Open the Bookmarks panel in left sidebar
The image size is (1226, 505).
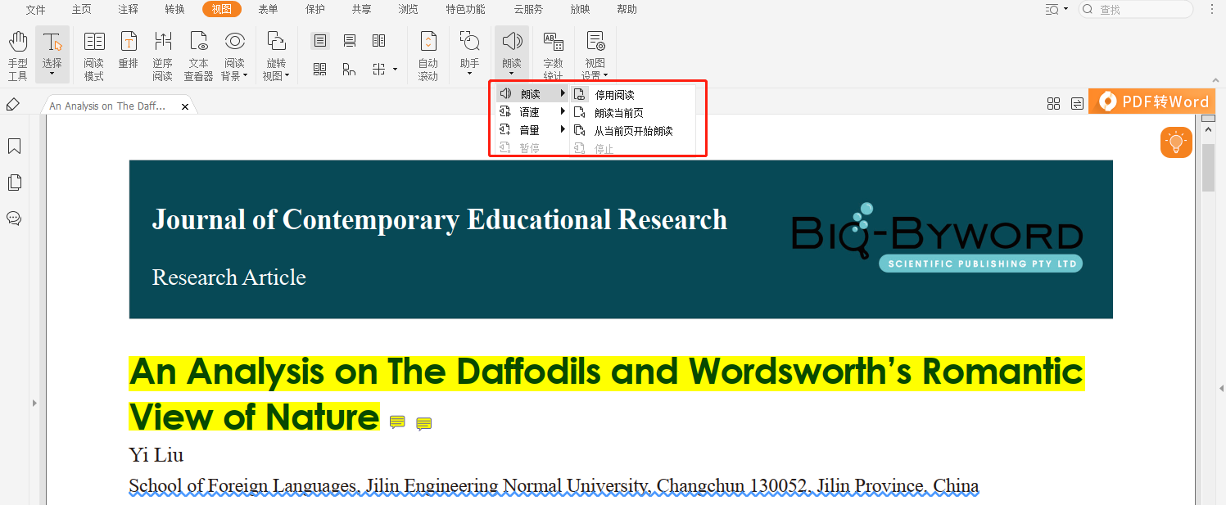pyautogui.click(x=14, y=147)
